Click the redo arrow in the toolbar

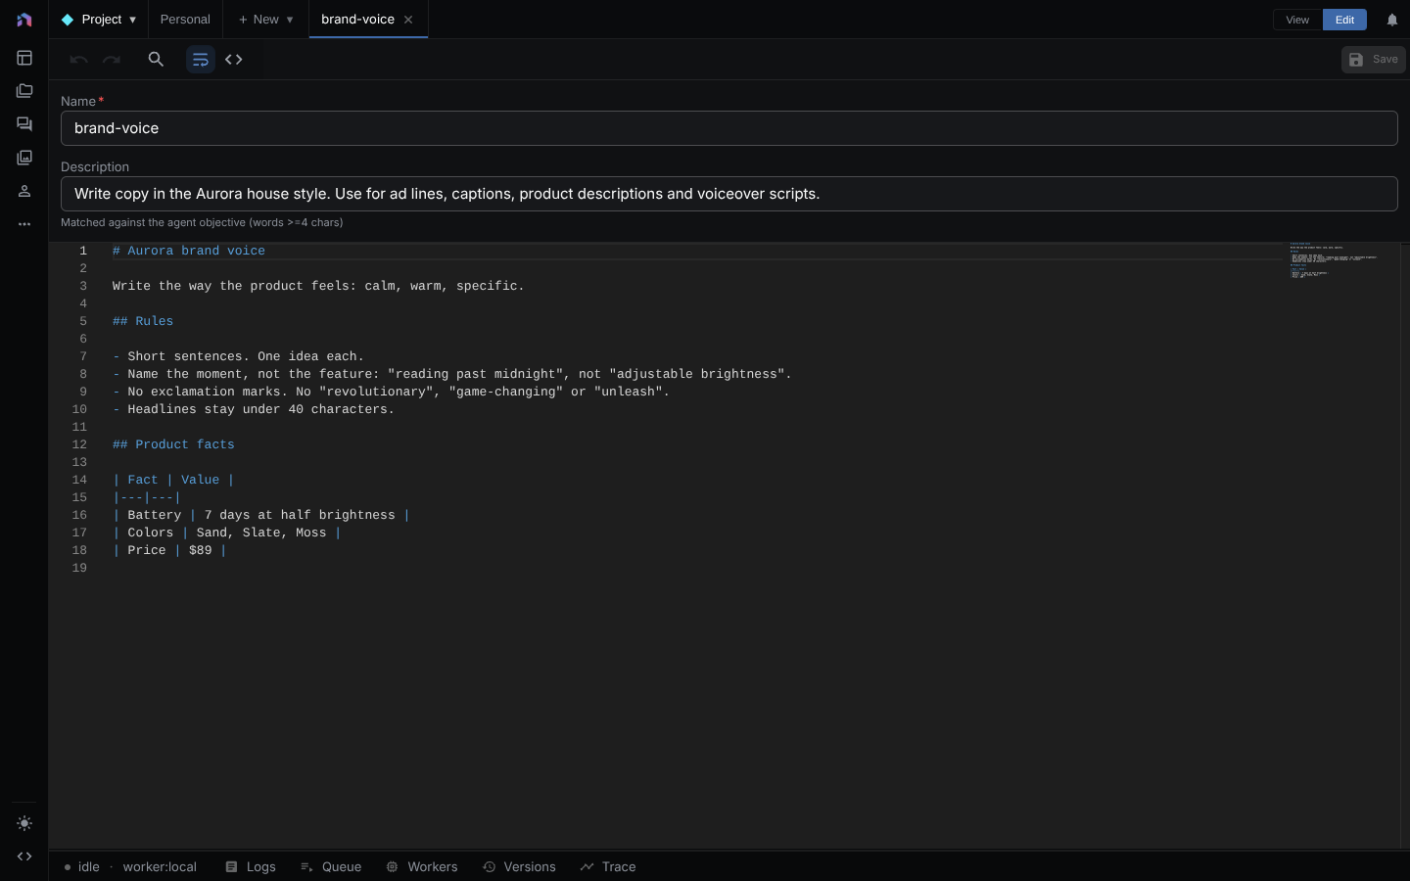[x=112, y=60]
